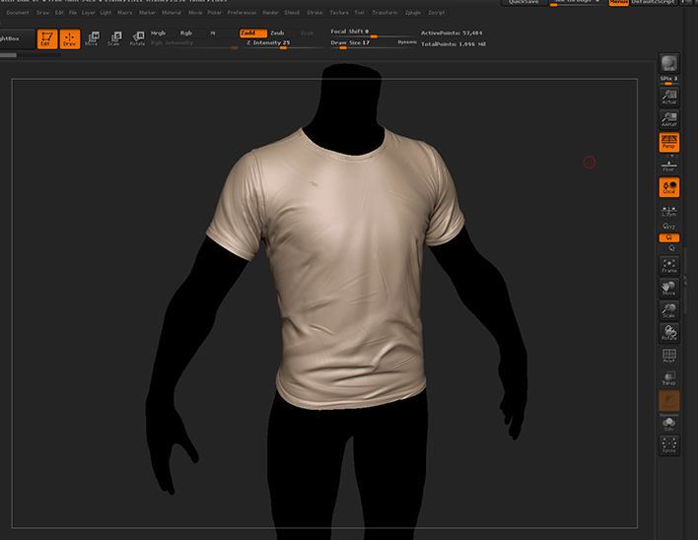The width and height of the screenshot is (698, 540).
Task: Click the right-panel Scale view icon
Action: [x=668, y=310]
